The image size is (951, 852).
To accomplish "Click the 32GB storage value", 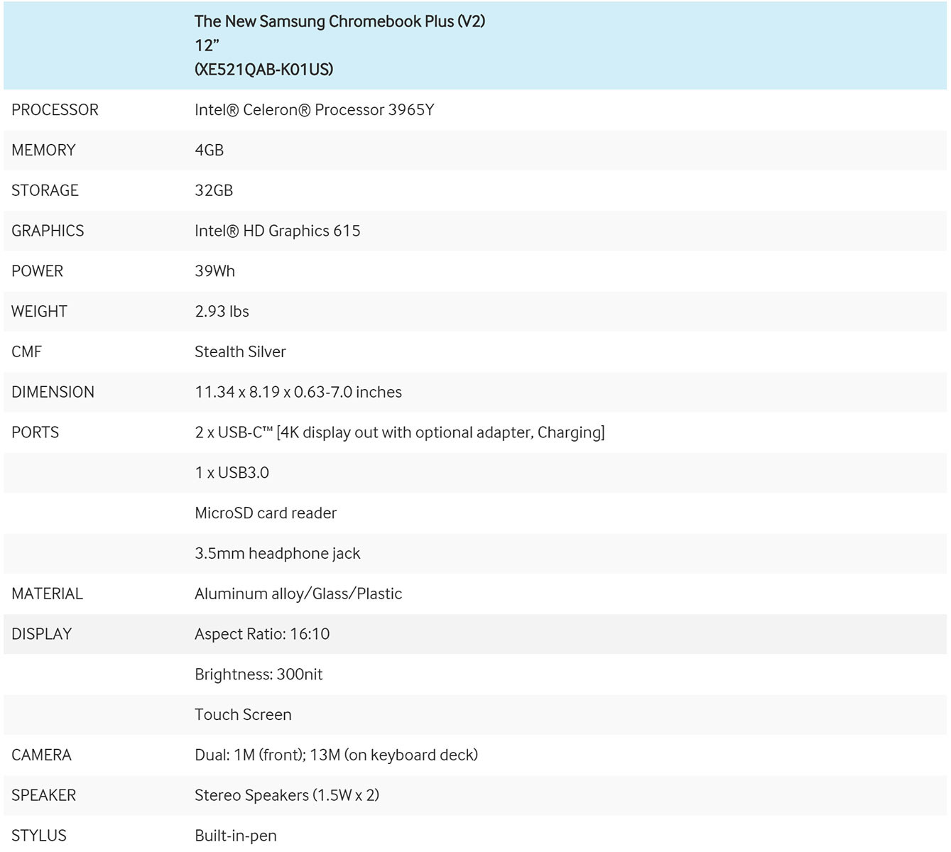I will point(214,191).
